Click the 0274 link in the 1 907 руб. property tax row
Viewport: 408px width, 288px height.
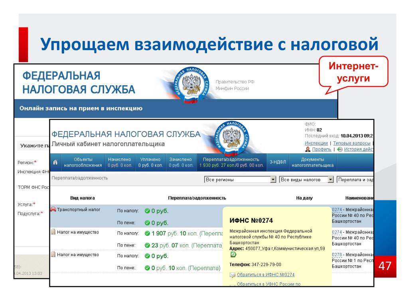click(x=337, y=232)
